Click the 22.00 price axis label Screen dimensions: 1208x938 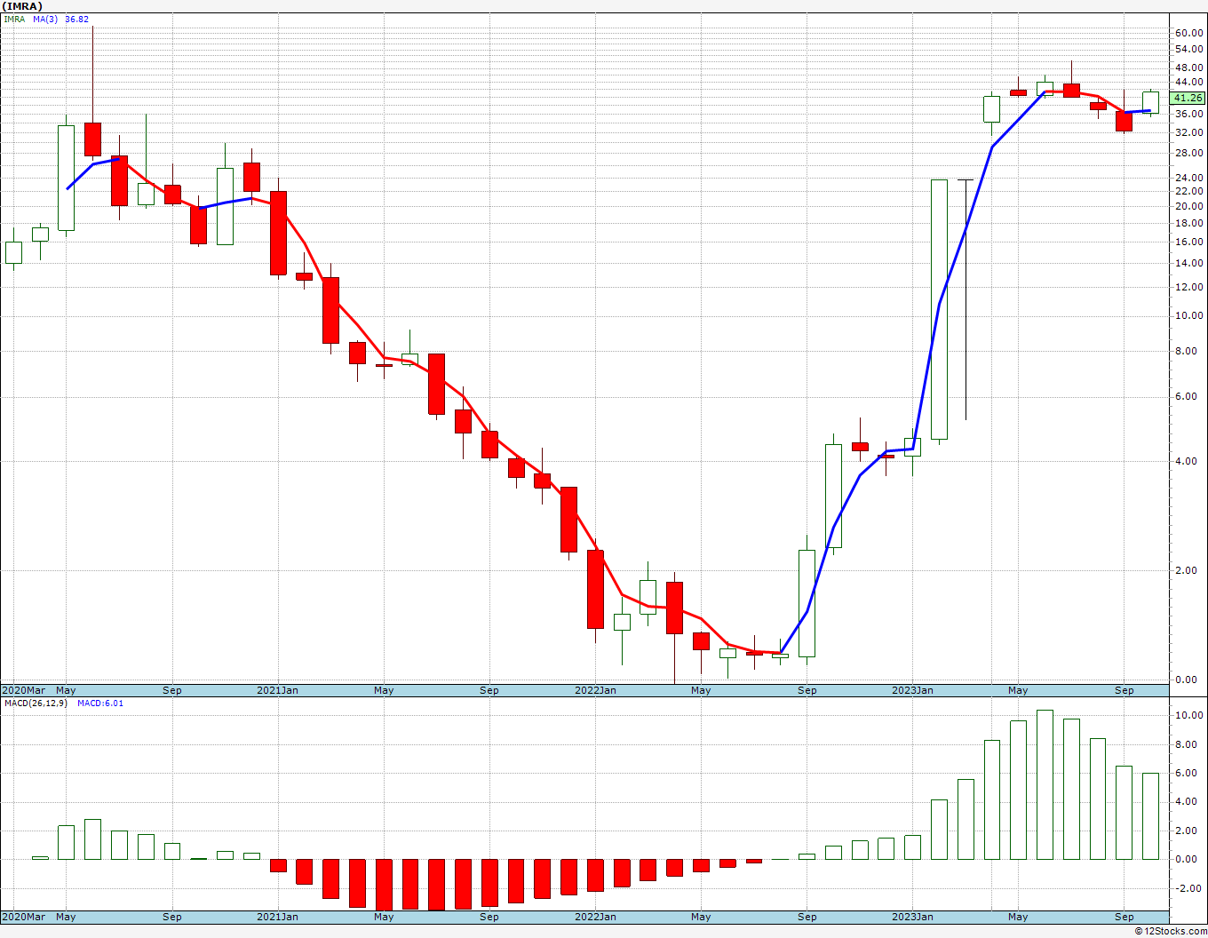[x=1188, y=191]
